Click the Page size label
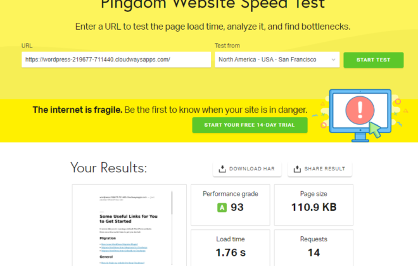The width and height of the screenshot is (418, 266). pos(313,194)
